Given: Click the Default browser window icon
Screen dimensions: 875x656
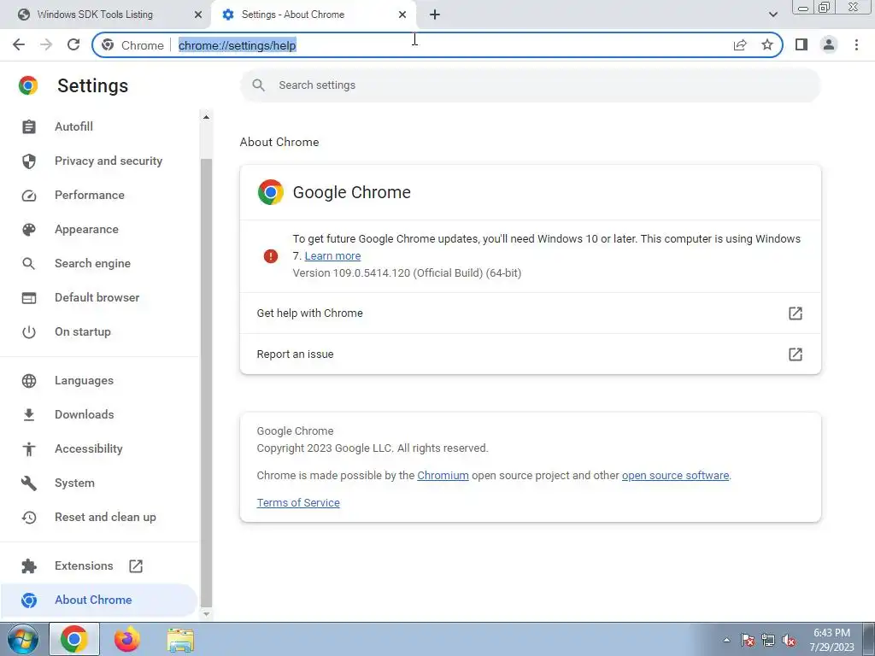Looking at the screenshot, I should 28,298.
